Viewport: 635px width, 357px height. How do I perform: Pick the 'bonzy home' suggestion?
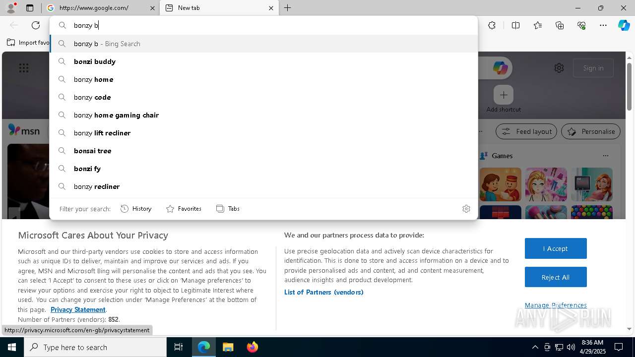coord(264,79)
